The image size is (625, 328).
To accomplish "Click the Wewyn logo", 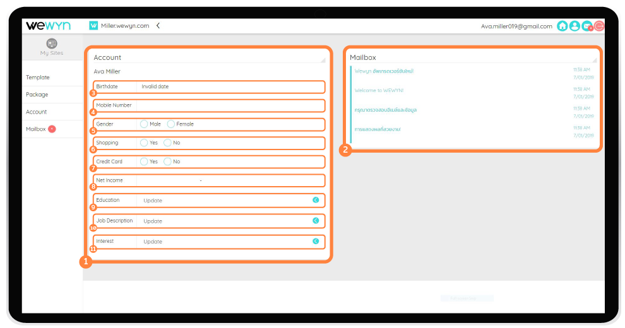I will 48,25.
